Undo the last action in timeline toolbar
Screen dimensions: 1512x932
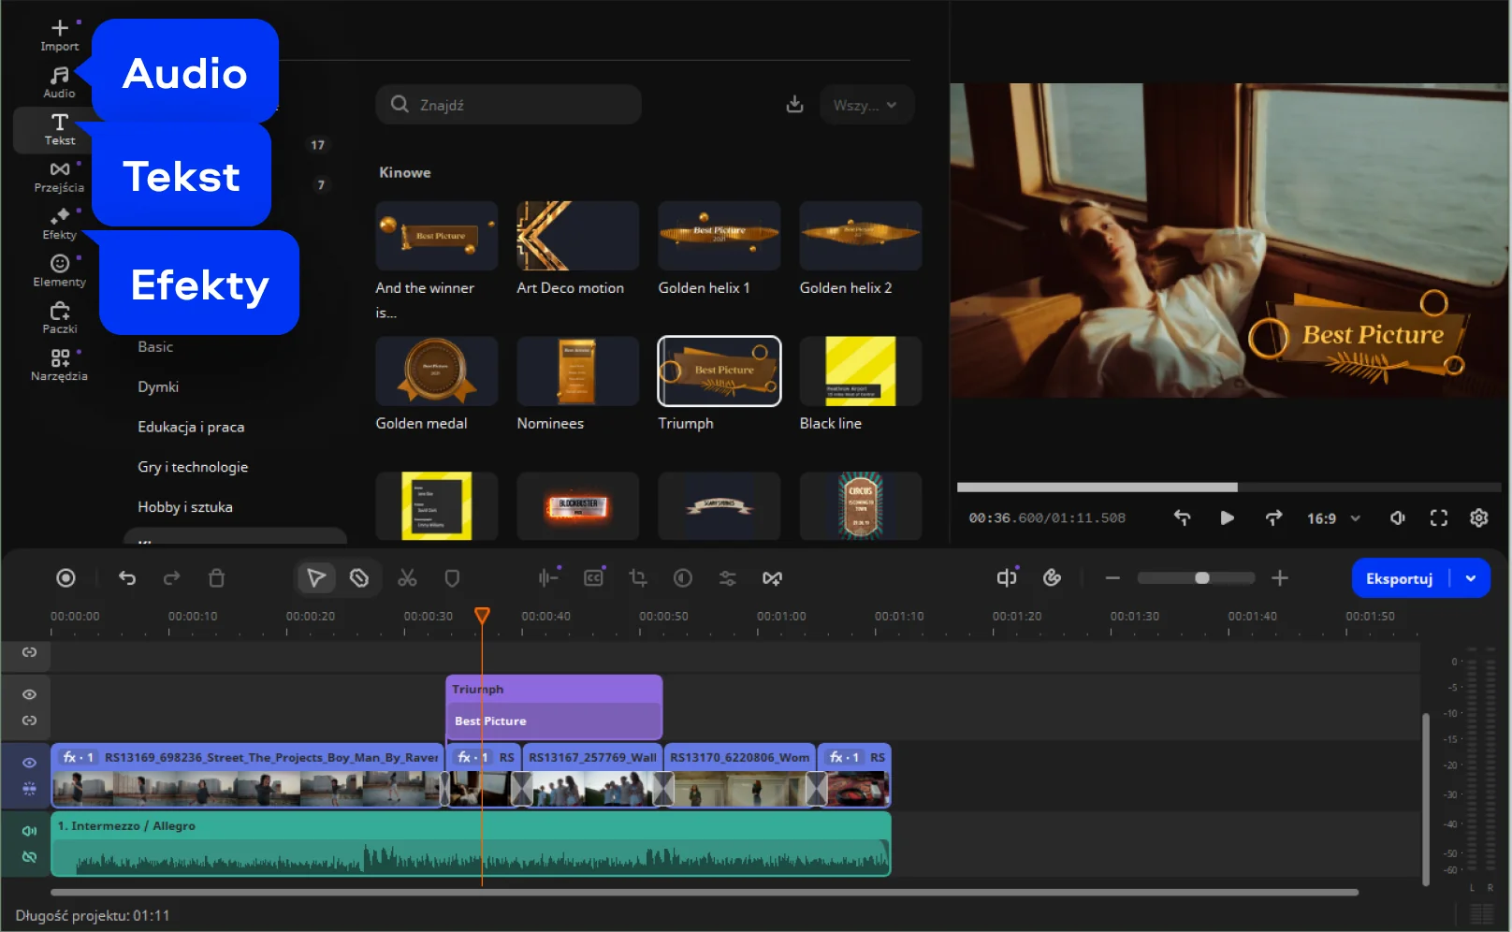click(127, 578)
